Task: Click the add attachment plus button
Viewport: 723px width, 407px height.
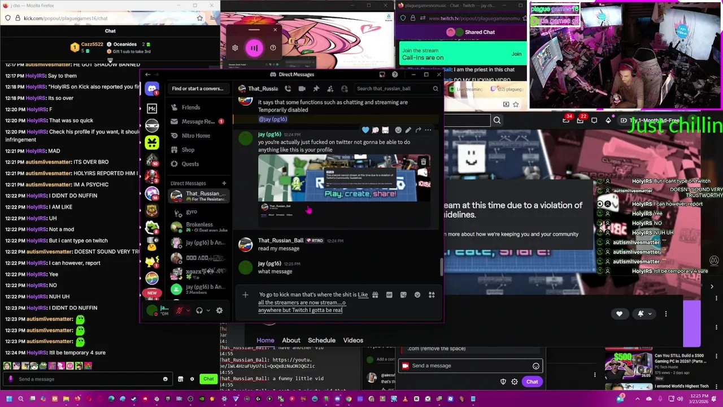Action: tap(245, 295)
